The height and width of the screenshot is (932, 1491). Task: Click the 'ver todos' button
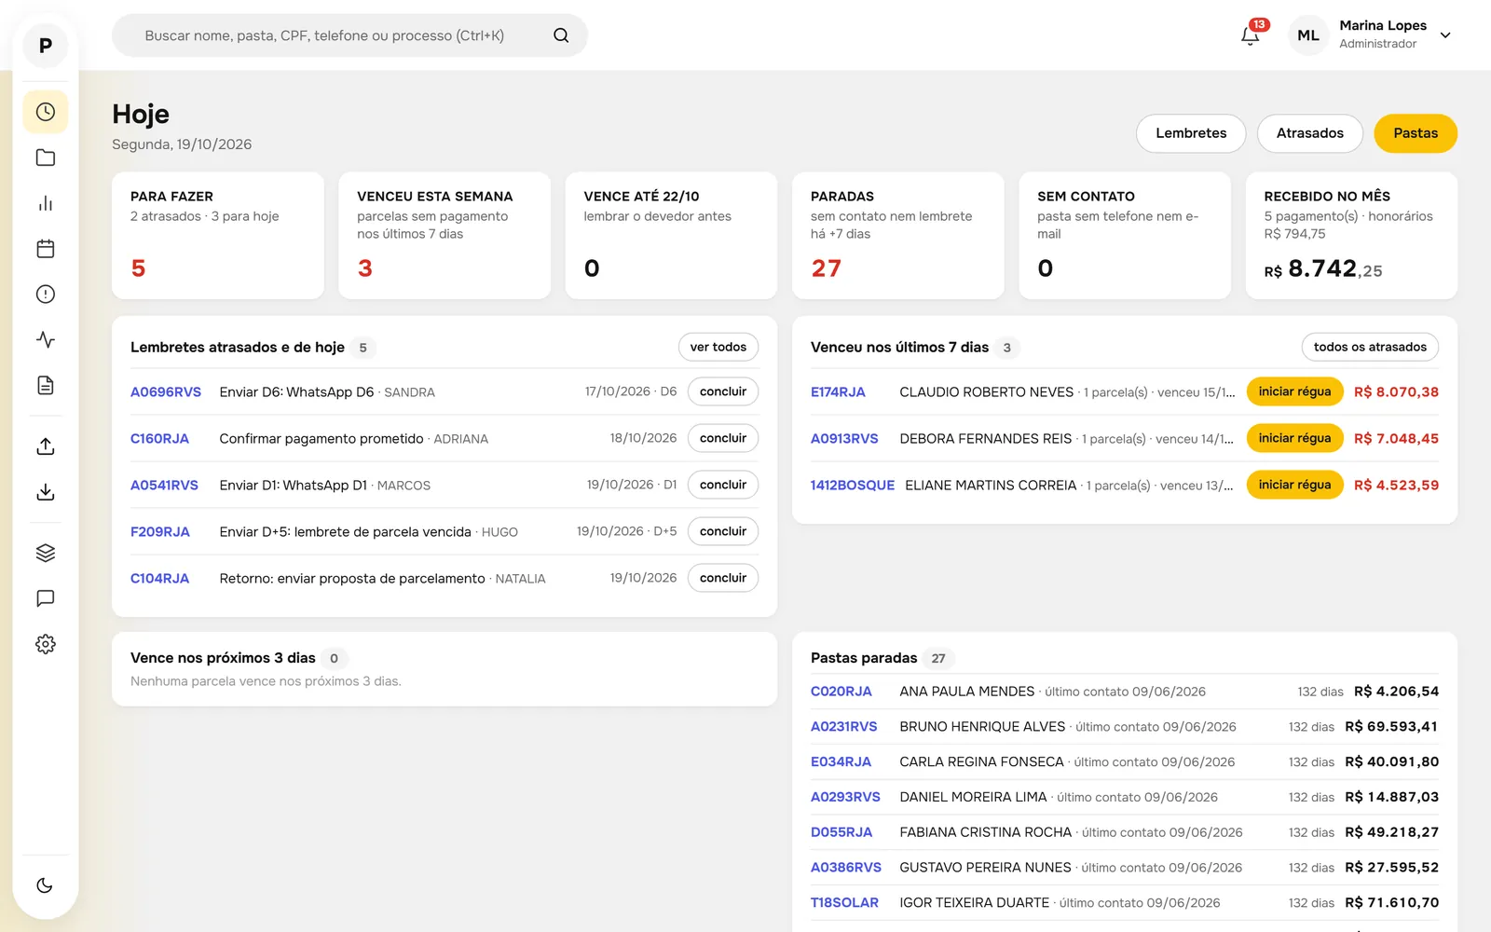(718, 347)
